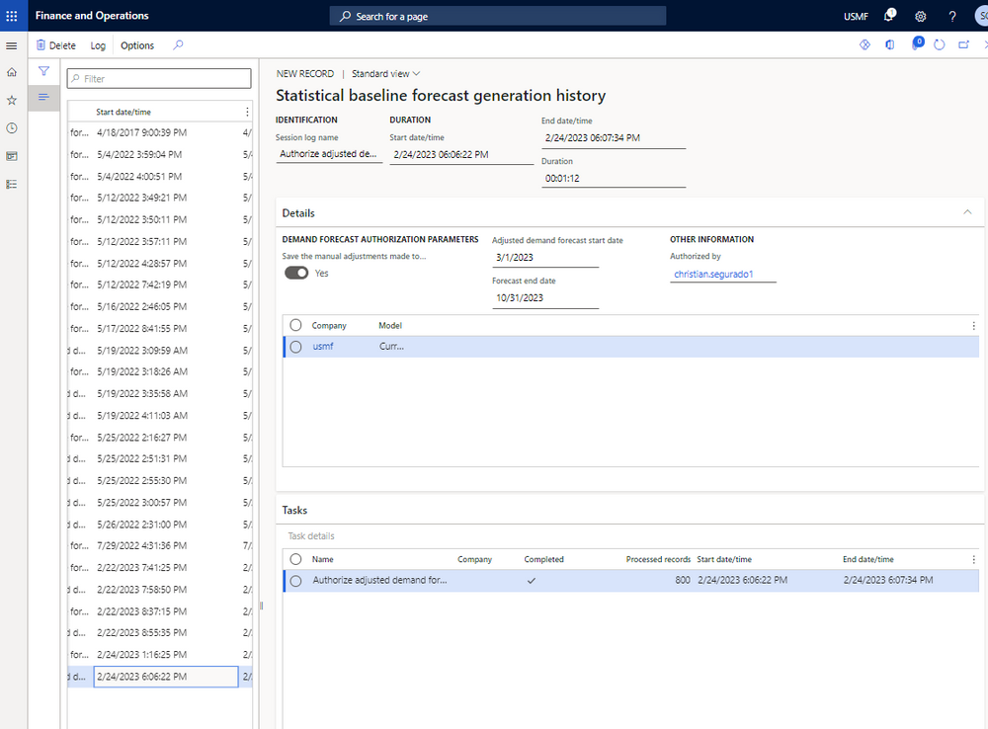Click the Filter text box in list
This screenshot has height=729, width=988.
[159, 79]
